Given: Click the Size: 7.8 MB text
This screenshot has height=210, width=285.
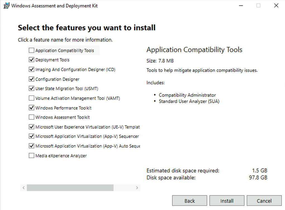Looking at the screenshot, I should pyautogui.click(x=160, y=61).
